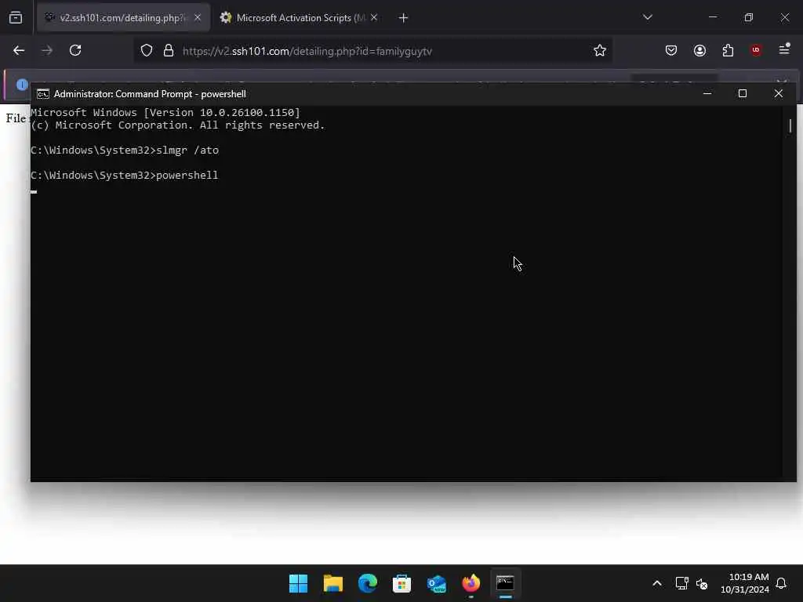Restore down the Firefox window
Screen dimensions: 803x602
click(748, 17)
